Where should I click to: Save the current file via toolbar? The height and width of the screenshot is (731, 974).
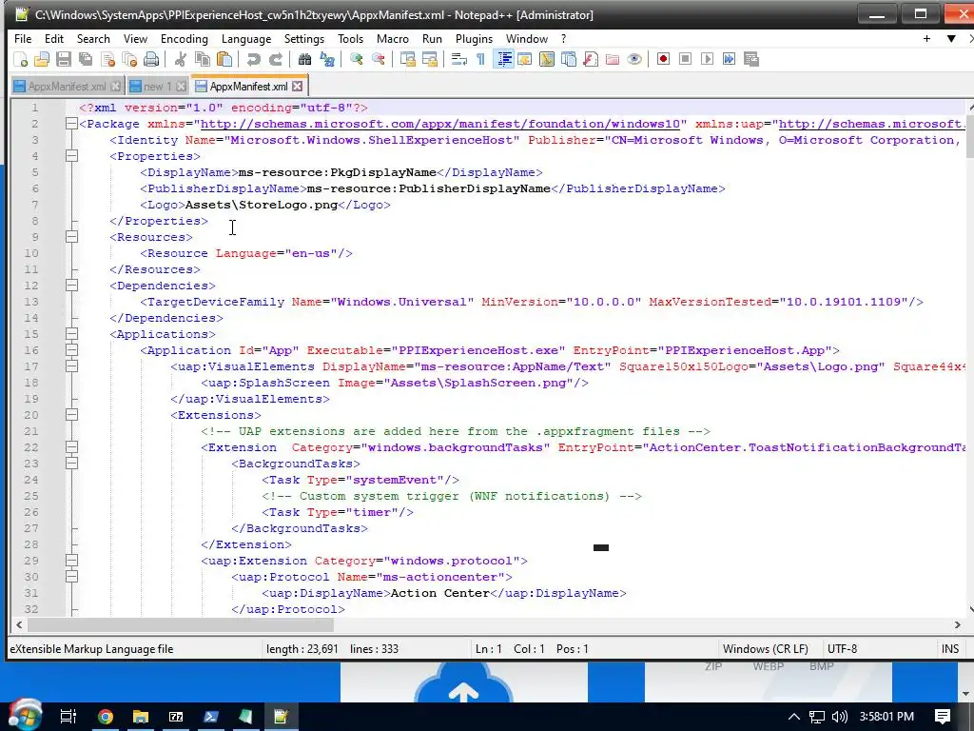(x=64, y=59)
